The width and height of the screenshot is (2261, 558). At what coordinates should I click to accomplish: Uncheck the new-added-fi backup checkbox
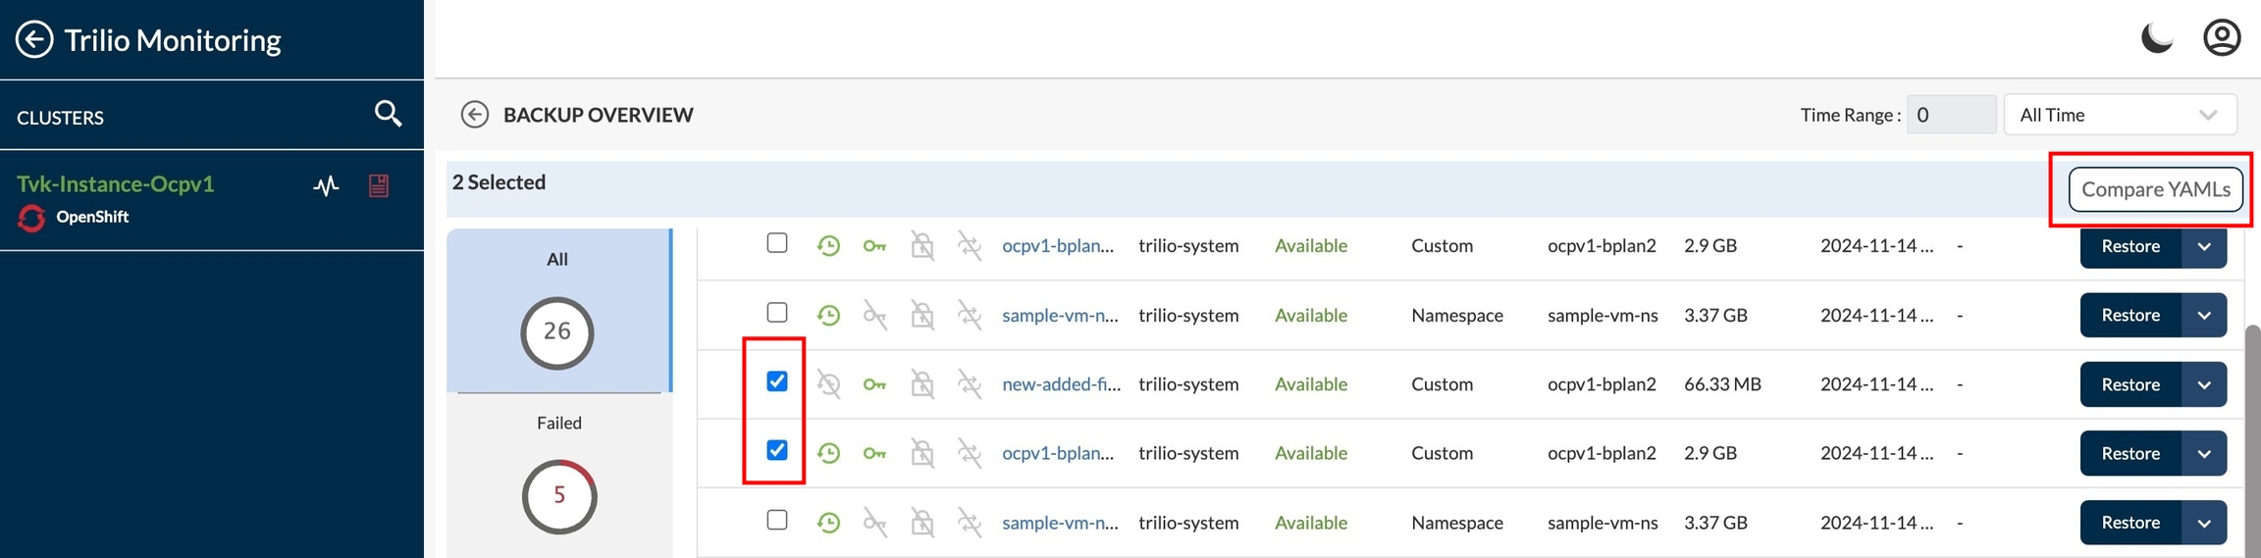click(776, 381)
